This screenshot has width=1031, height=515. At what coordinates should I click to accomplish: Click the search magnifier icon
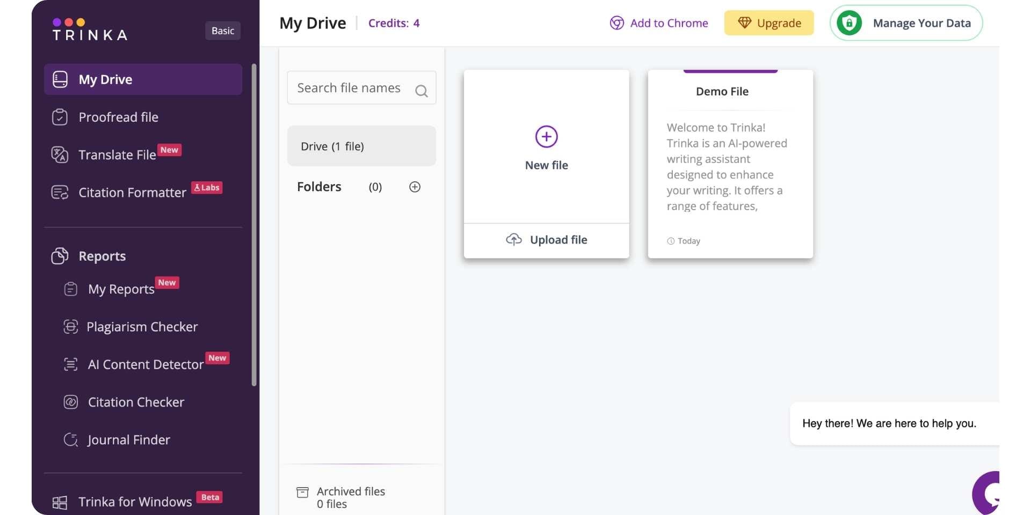(422, 91)
